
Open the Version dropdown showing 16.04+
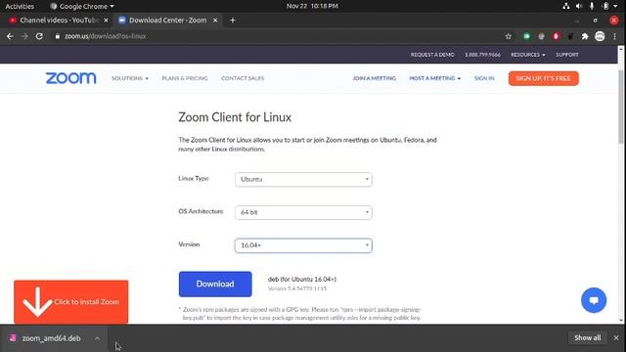coord(303,245)
